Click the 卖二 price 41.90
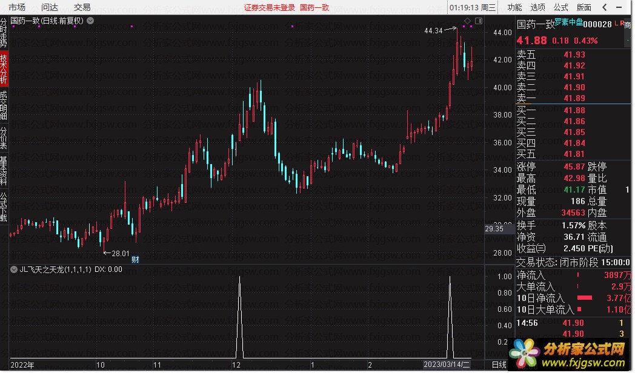 (574, 87)
